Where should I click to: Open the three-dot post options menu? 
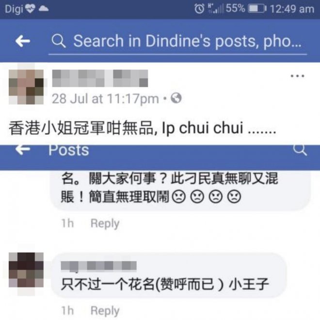coord(298,76)
